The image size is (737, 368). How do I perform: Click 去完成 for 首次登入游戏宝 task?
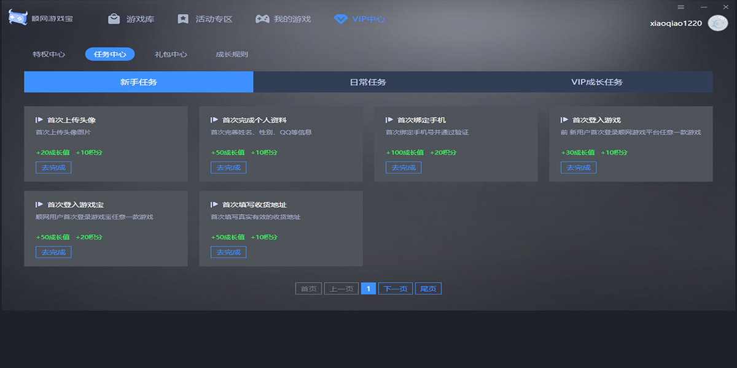pyautogui.click(x=53, y=252)
